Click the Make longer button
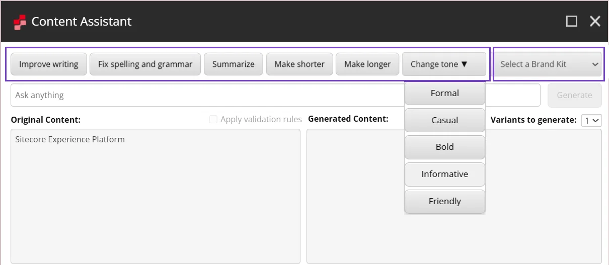The image size is (609, 265). pos(367,64)
